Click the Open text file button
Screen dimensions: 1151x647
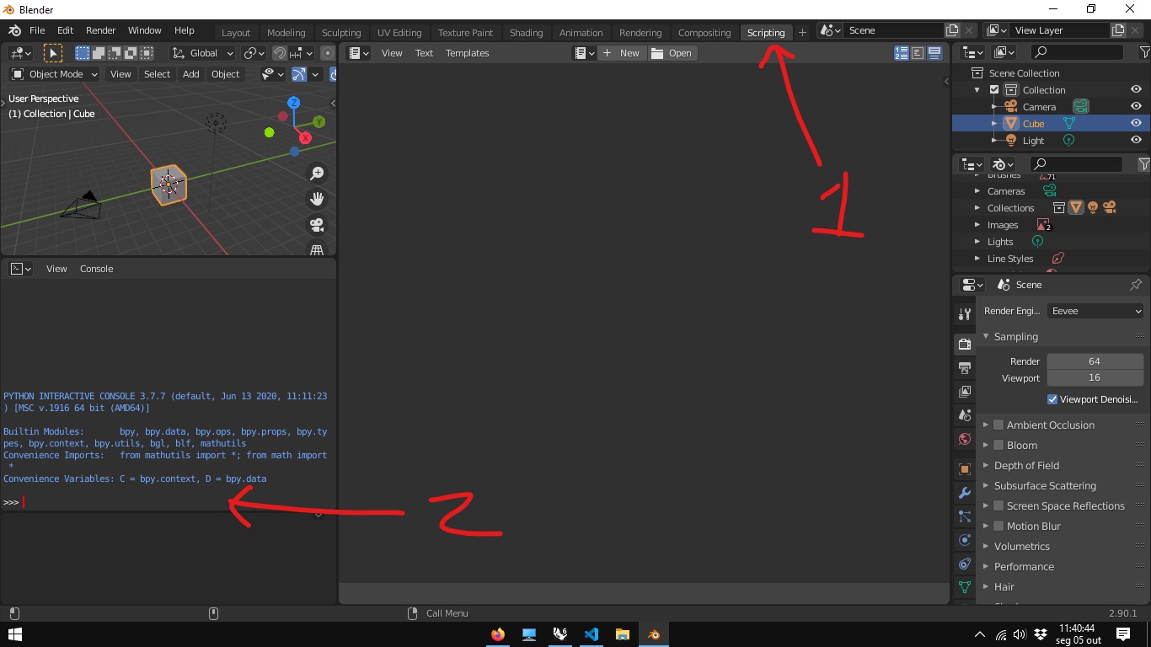(672, 53)
